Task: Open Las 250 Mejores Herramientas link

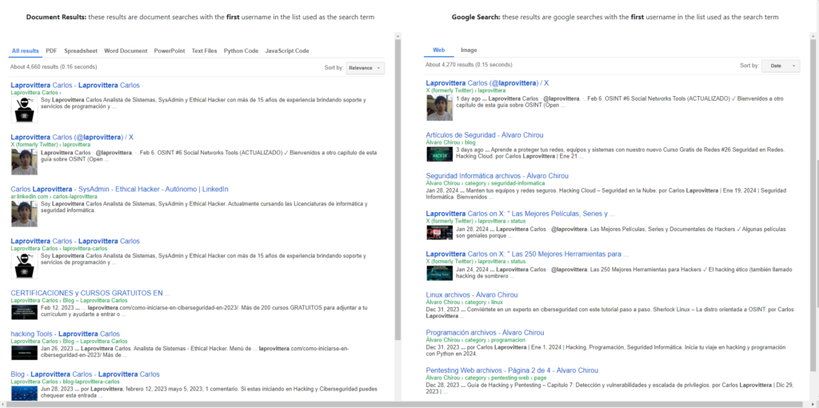Action: pyautogui.click(x=527, y=254)
